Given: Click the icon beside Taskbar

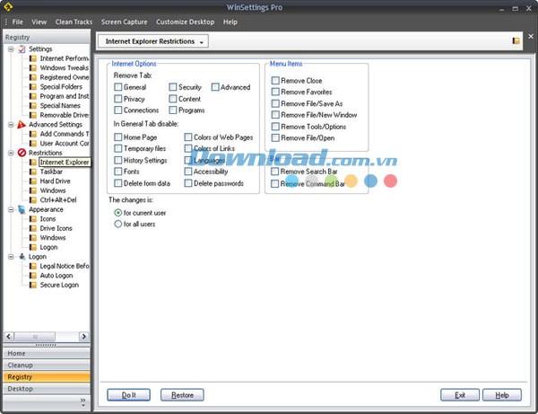Looking at the screenshot, I should click(33, 172).
